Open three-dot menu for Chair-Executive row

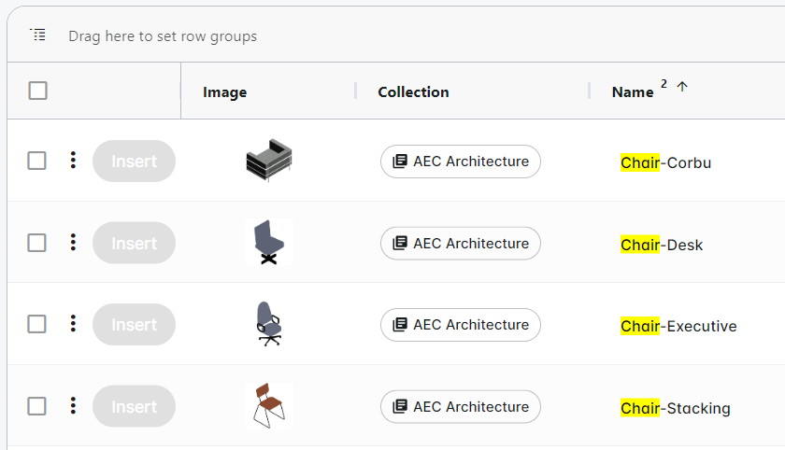tap(73, 324)
